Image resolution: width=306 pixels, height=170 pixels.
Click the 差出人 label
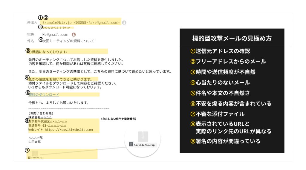click(x=32, y=23)
